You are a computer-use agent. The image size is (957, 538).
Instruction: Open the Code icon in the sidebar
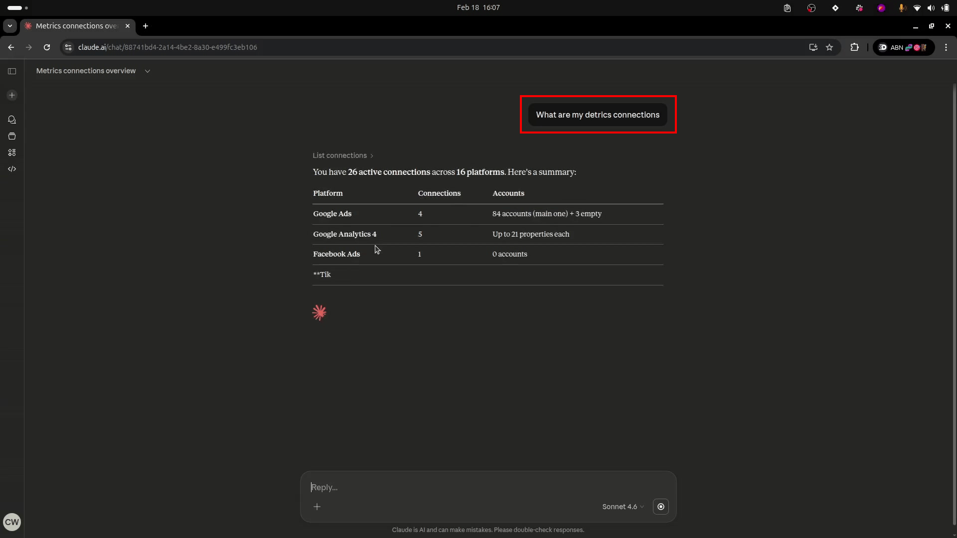pos(12,169)
